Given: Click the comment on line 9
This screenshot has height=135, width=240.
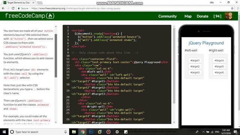Looking at the screenshot, I should (105, 52).
